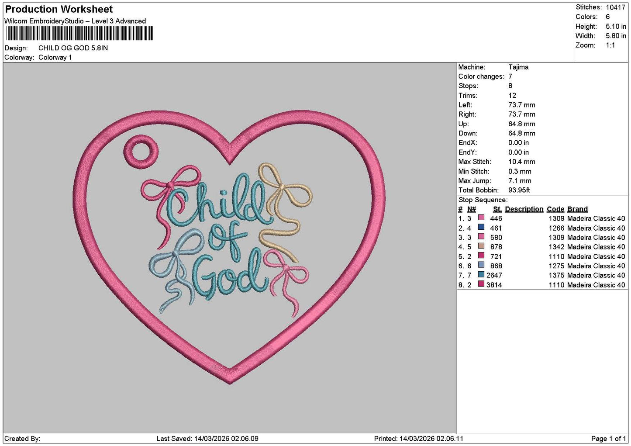
Task: Click the teal swatch beside stitch count 2647
Action: pos(481,274)
